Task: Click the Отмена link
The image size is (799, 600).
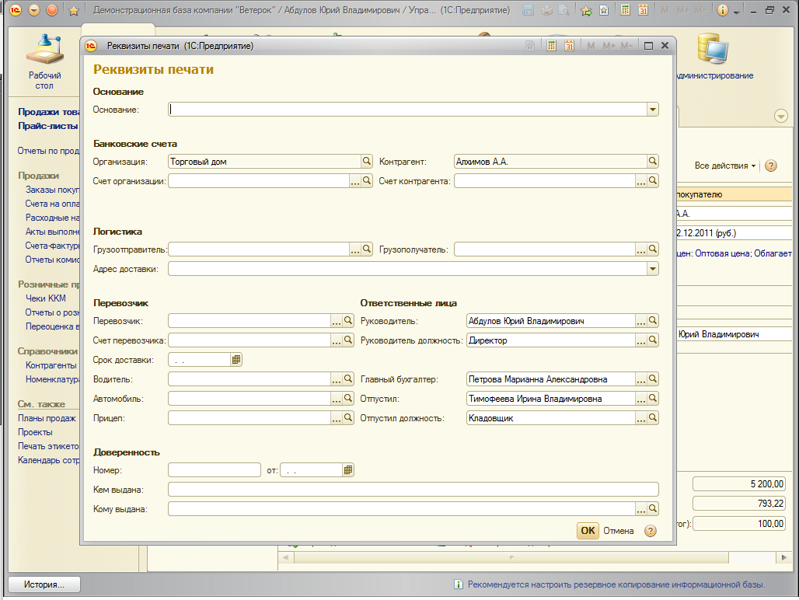Action: [x=619, y=531]
